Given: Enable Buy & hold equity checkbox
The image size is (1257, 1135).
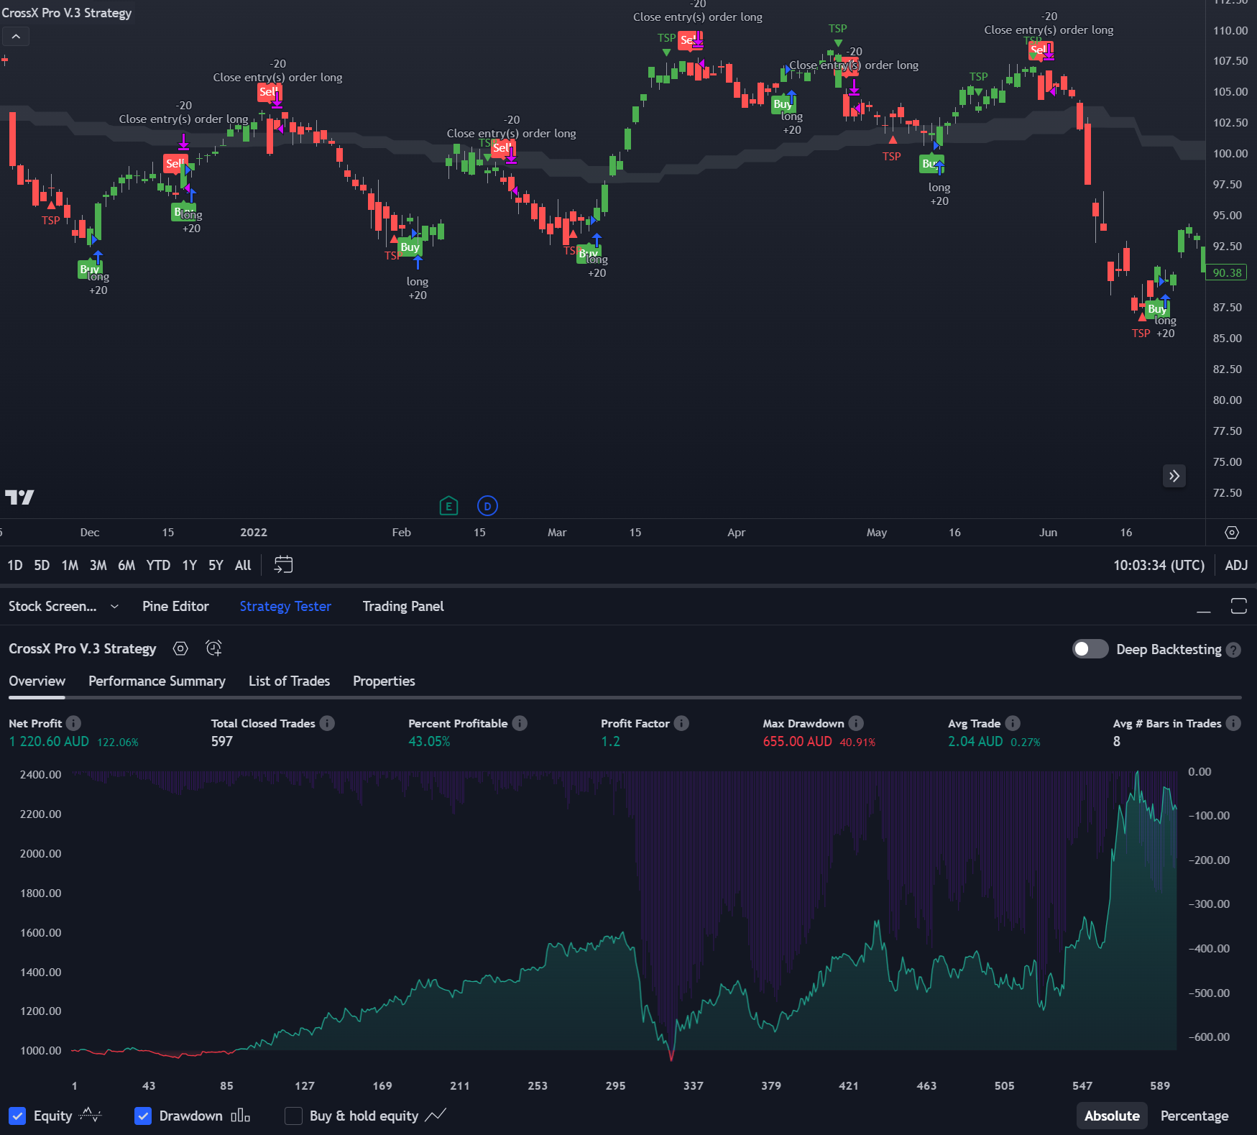Looking at the screenshot, I should pyautogui.click(x=293, y=1116).
